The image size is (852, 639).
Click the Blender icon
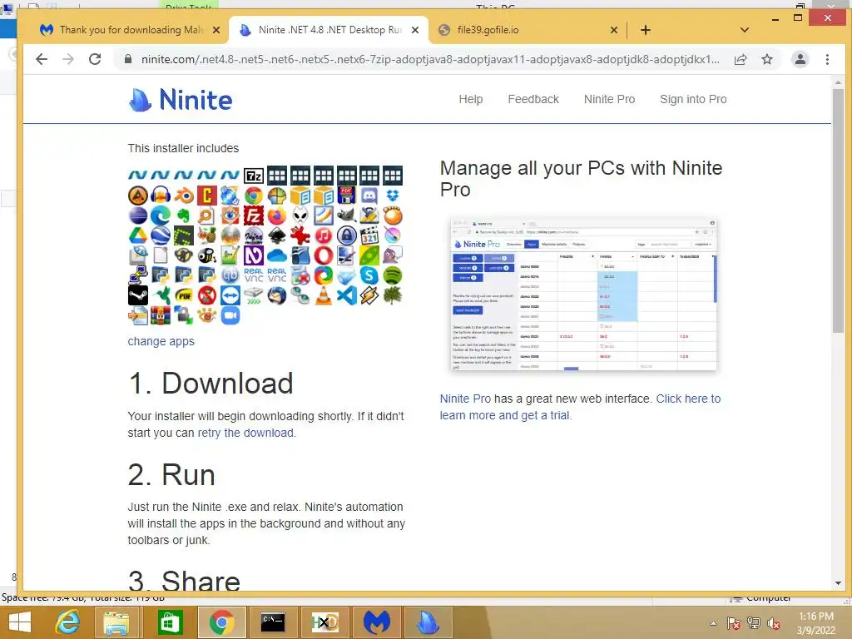pos(184,195)
